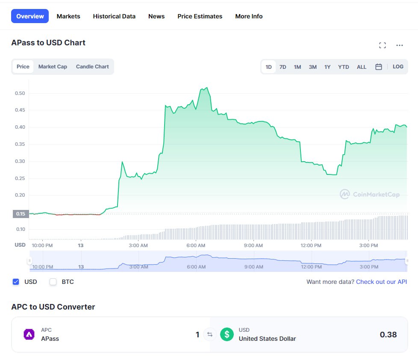Open the Historical Data tab
This screenshot has width=418, height=357.
pyautogui.click(x=114, y=16)
